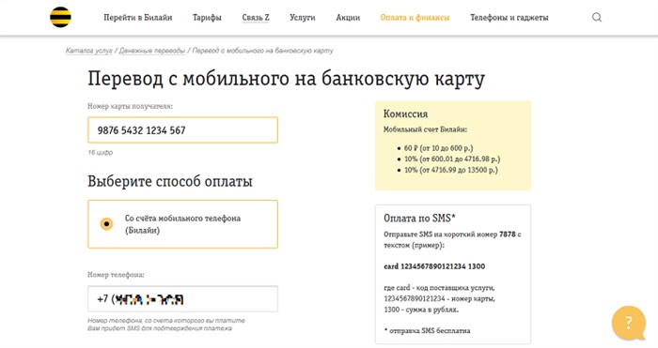Click the 'Комиссия' heading

tap(405, 113)
